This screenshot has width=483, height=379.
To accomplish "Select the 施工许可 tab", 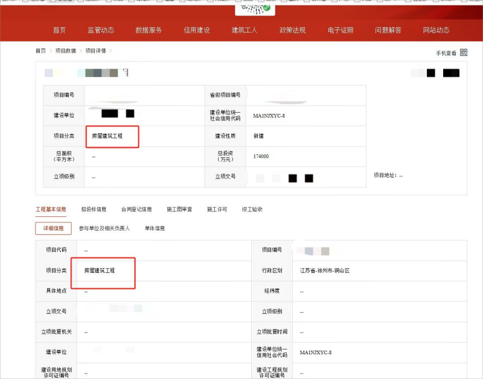I will [217, 210].
